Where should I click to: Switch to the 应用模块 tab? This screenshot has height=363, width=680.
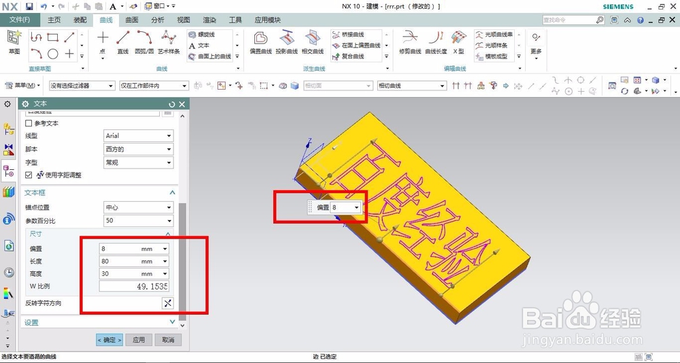pos(267,20)
